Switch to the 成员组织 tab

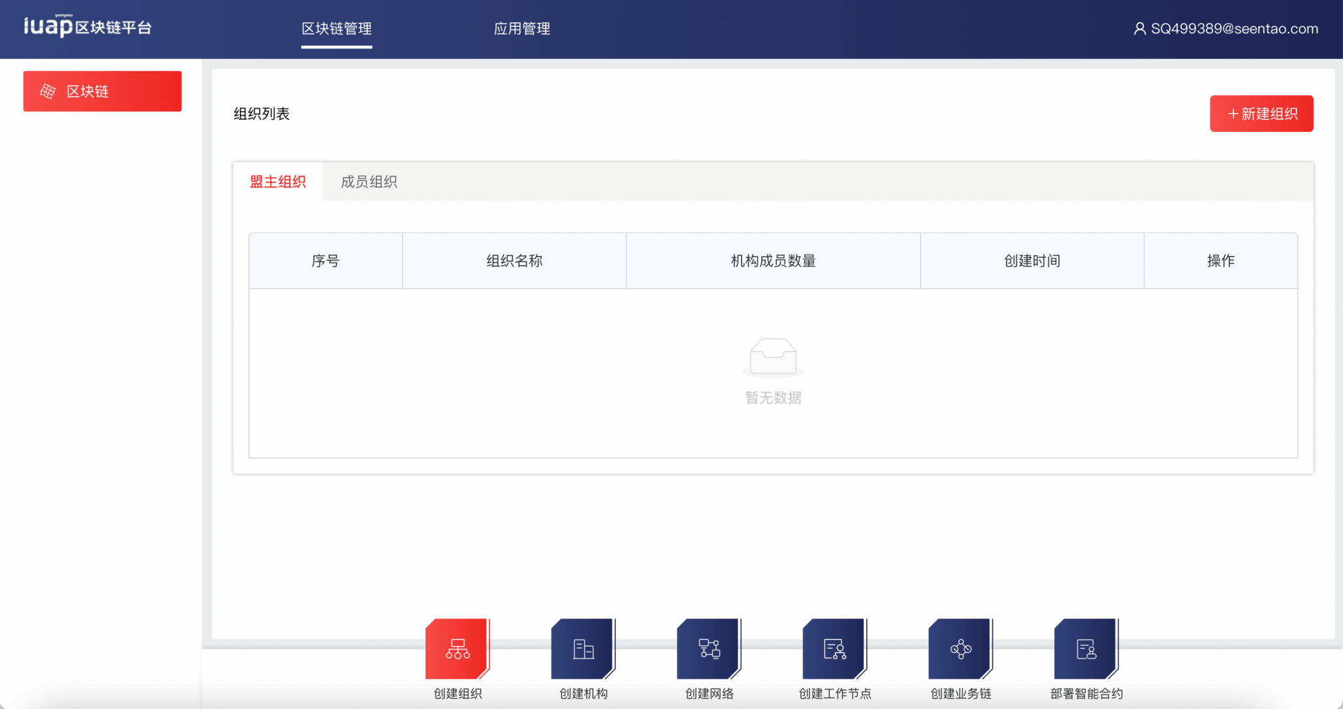coord(369,182)
